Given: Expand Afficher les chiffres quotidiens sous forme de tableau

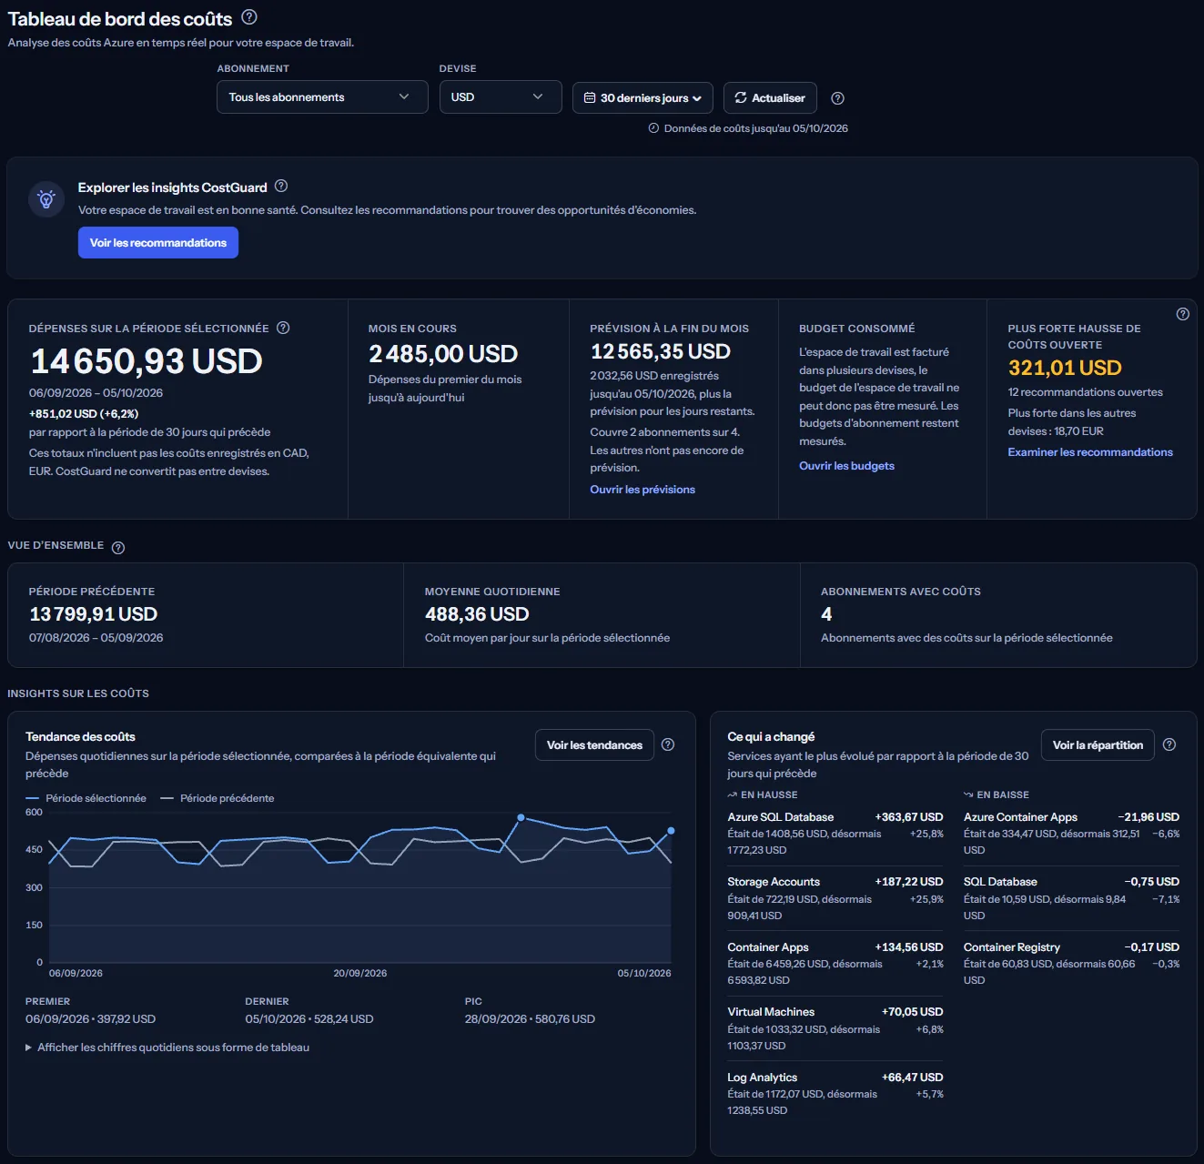Looking at the screenshot, I should [167, 1048].
